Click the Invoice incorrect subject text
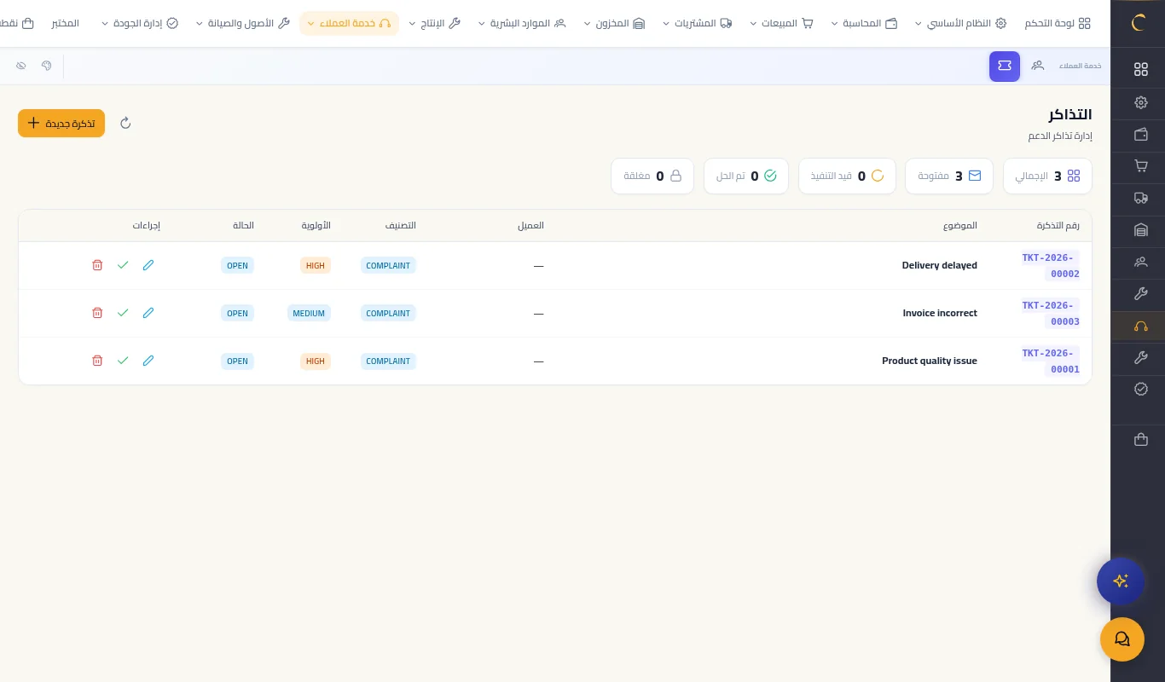 tap(940, 313)
